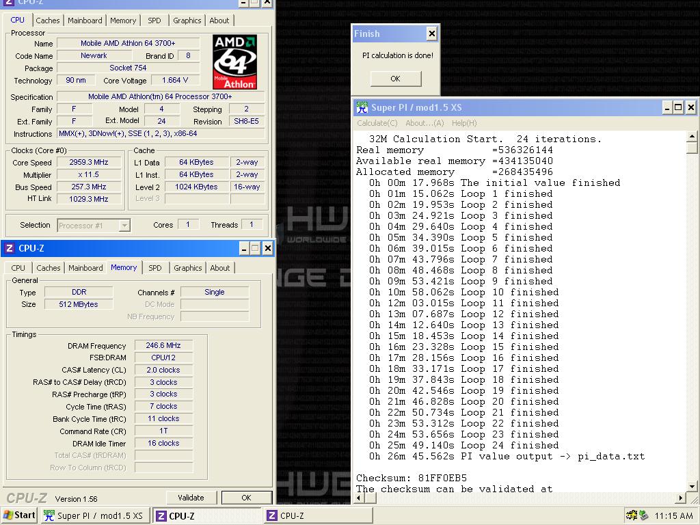
Task: Click the Loop 24 finished line in Super PI
Action: click(x=464, y=446)
